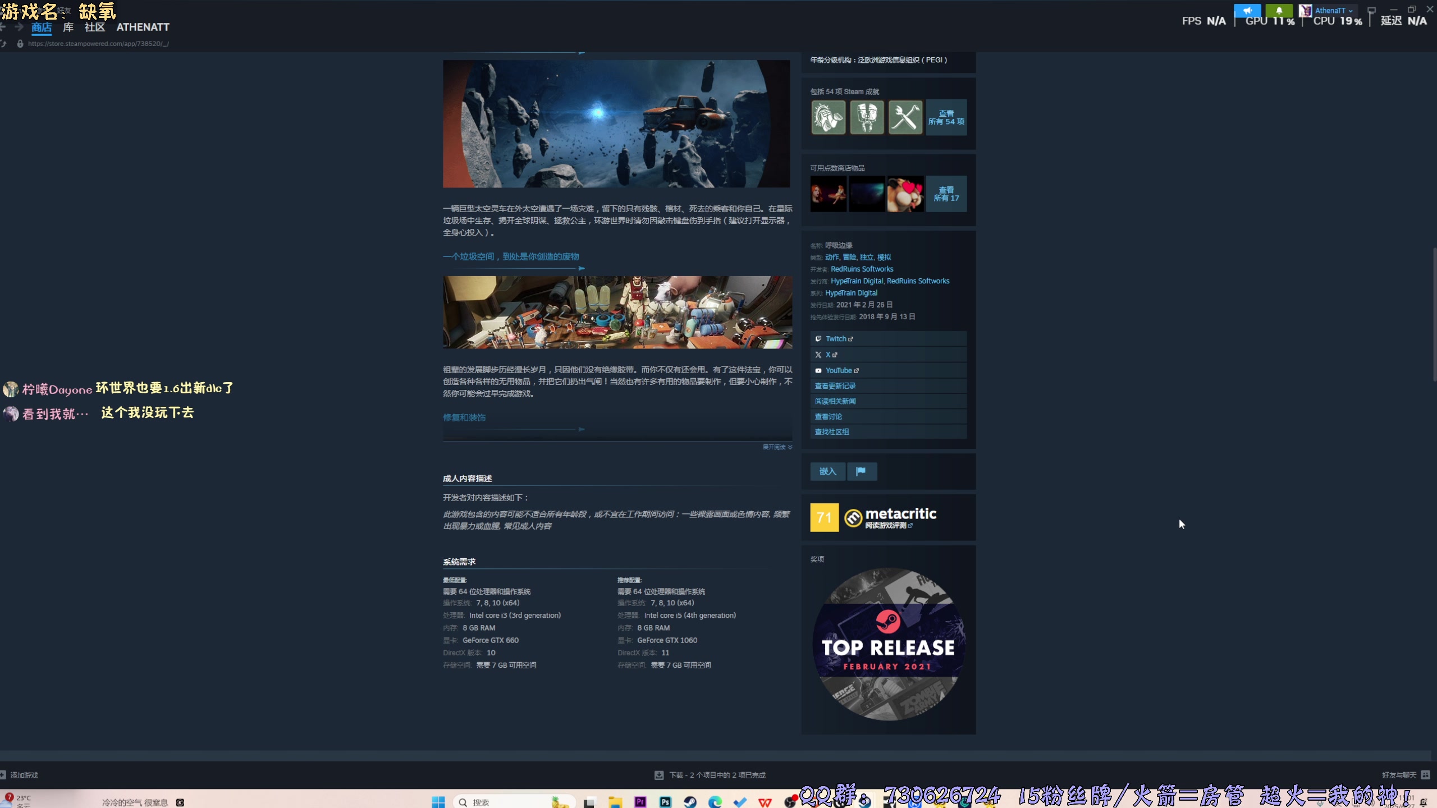Screen dimensions: 1437x808
Task: Open the heart sticker points shop item
Action: pyautogui.click(x=905, y=194)
